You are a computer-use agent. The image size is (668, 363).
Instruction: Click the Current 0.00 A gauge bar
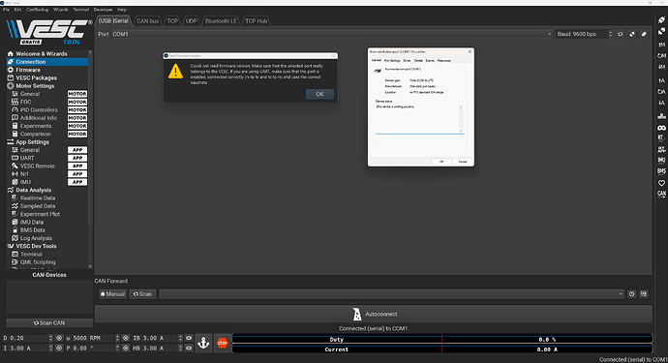click(x=442, y=349)
